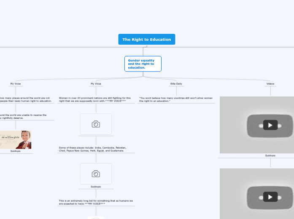Play the lower video below Subtopic label

pos(270,197)
